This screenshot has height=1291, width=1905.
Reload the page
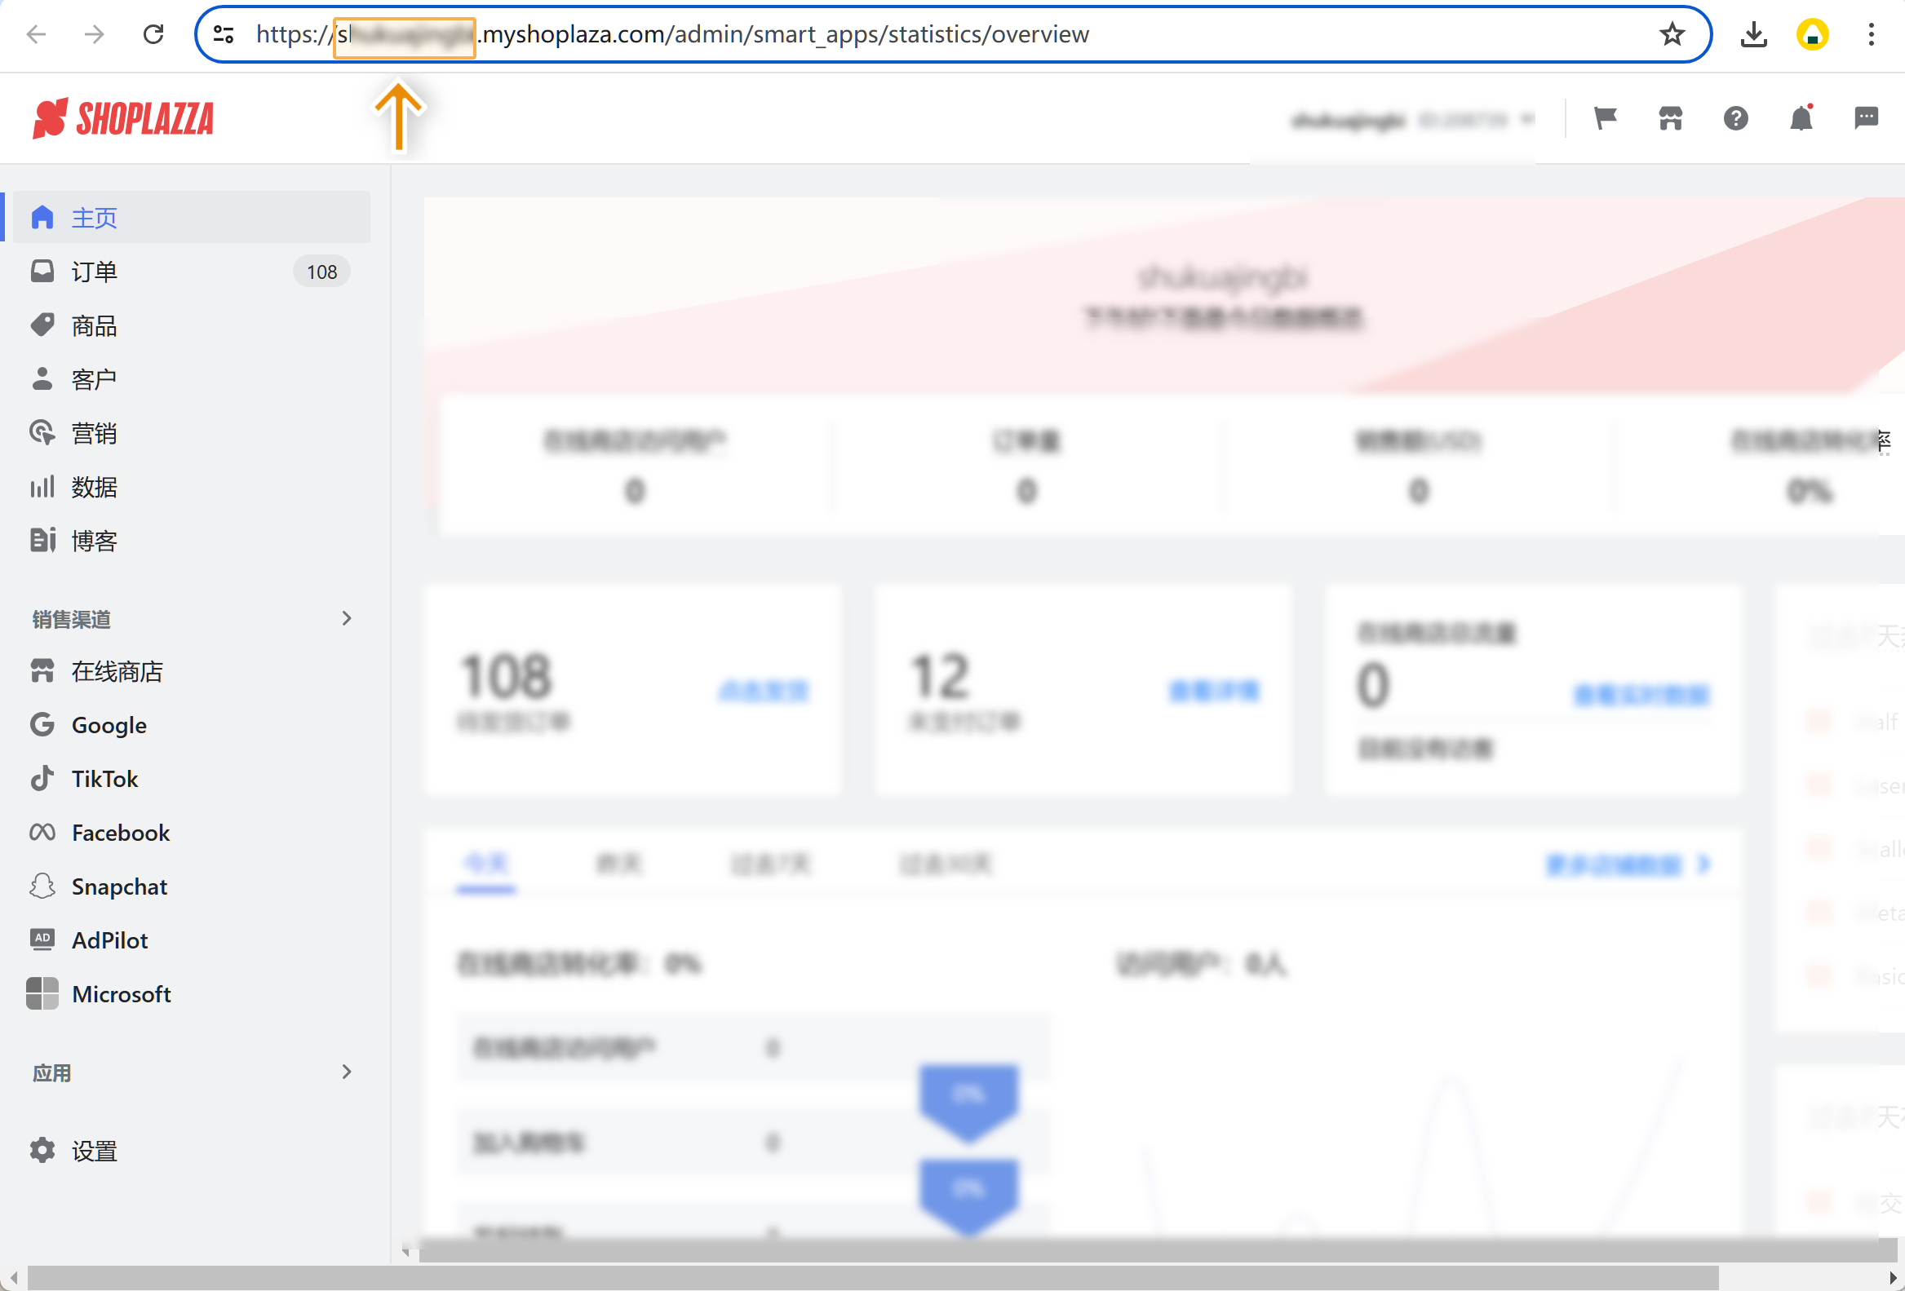pos(153,34)
